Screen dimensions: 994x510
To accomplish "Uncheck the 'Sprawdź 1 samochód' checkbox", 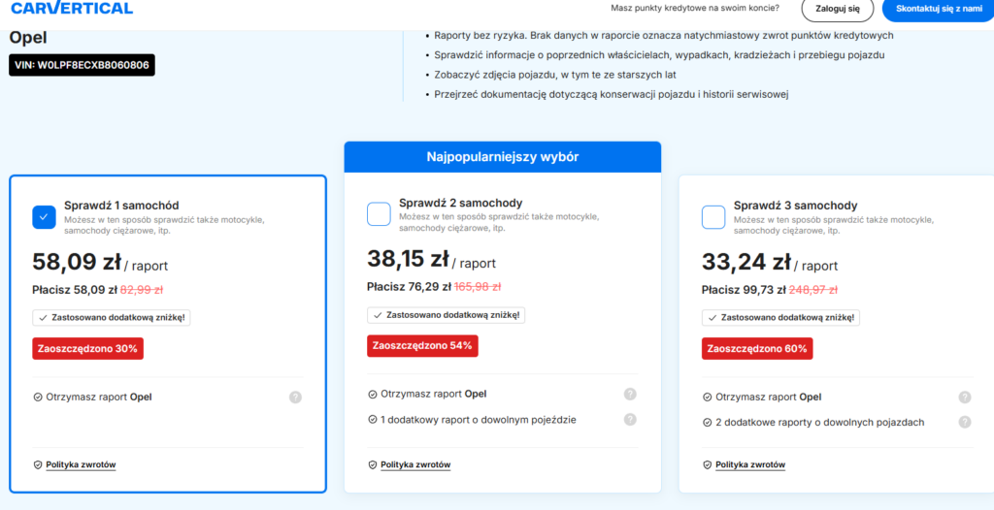I will tap(45, 216).
